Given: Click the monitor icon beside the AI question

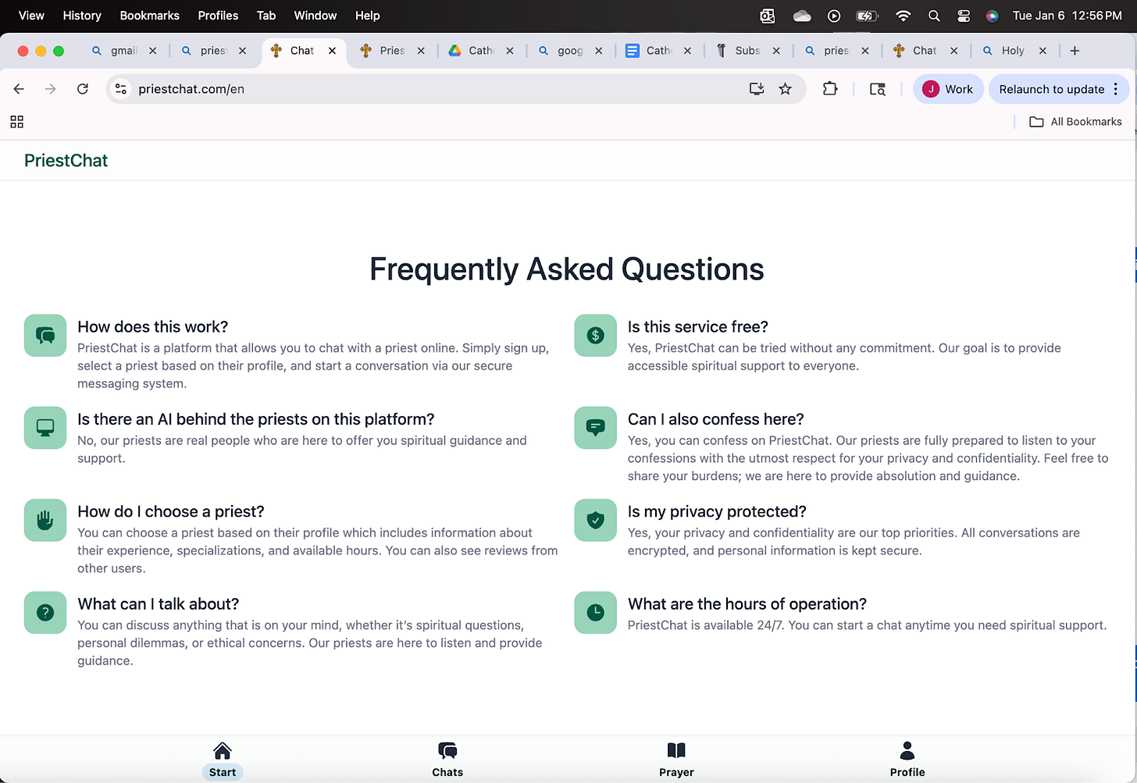Looking at the screenshot, I should pos(45,428).
